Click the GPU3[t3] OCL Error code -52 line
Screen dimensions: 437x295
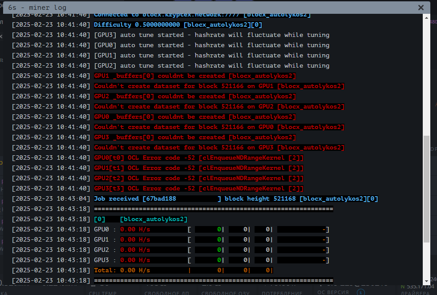198,189
